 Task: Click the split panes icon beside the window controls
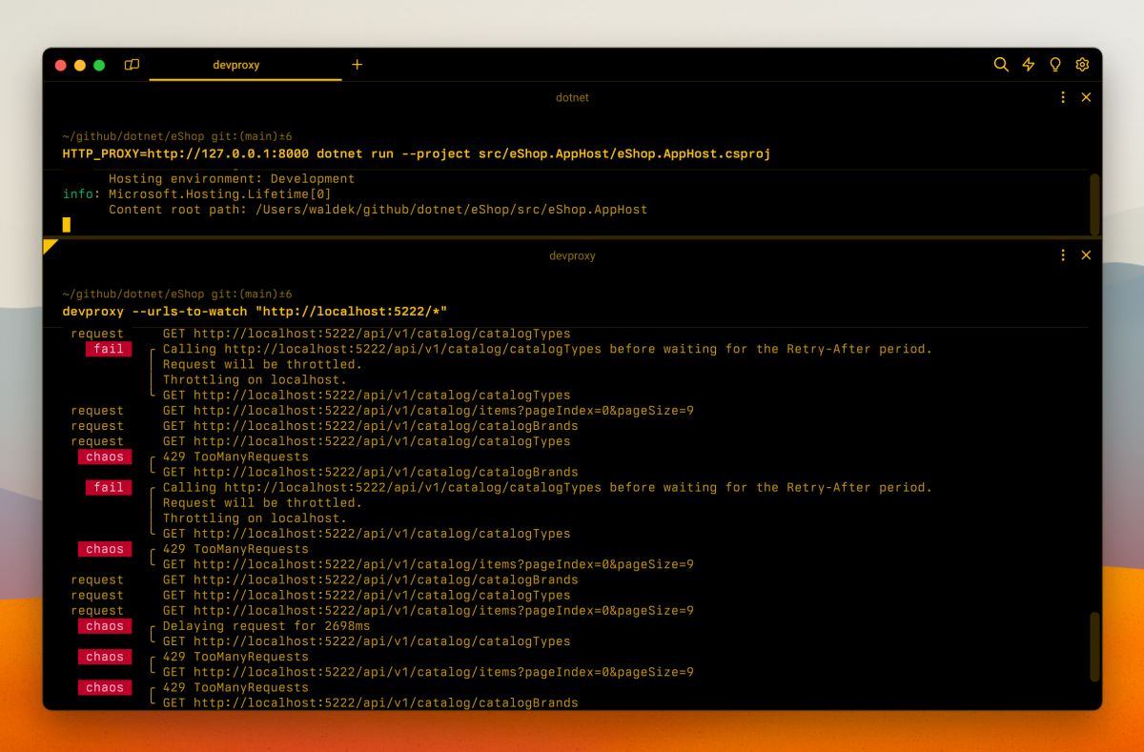click(132, 65)
